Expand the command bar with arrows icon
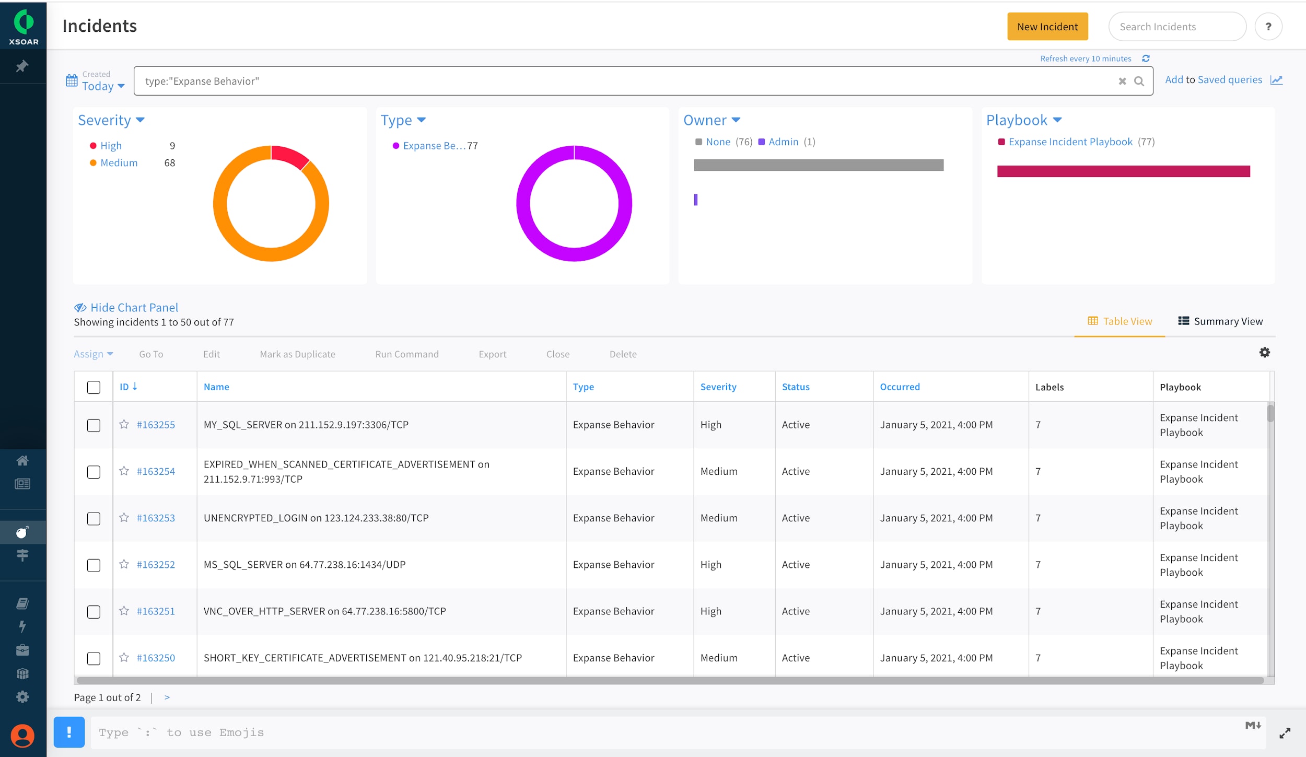1306x757 pixels. 1285,733
